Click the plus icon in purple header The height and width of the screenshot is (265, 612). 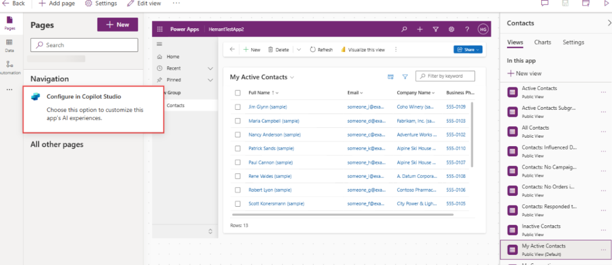(419, 29)
